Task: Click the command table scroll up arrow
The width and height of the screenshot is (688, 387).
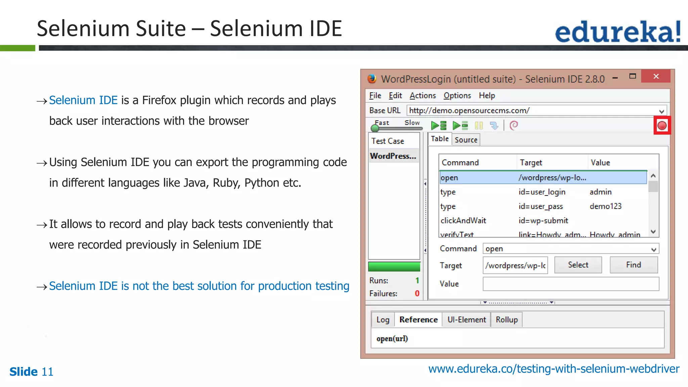Action: [x=653, y=176]
